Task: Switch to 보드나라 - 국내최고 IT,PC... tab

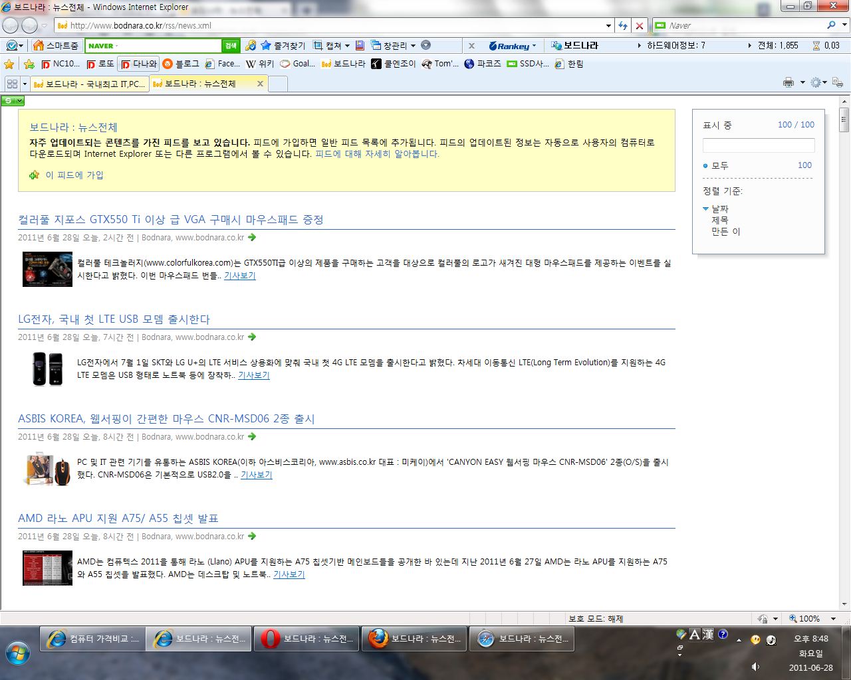Action: click(x=89, y=84)
